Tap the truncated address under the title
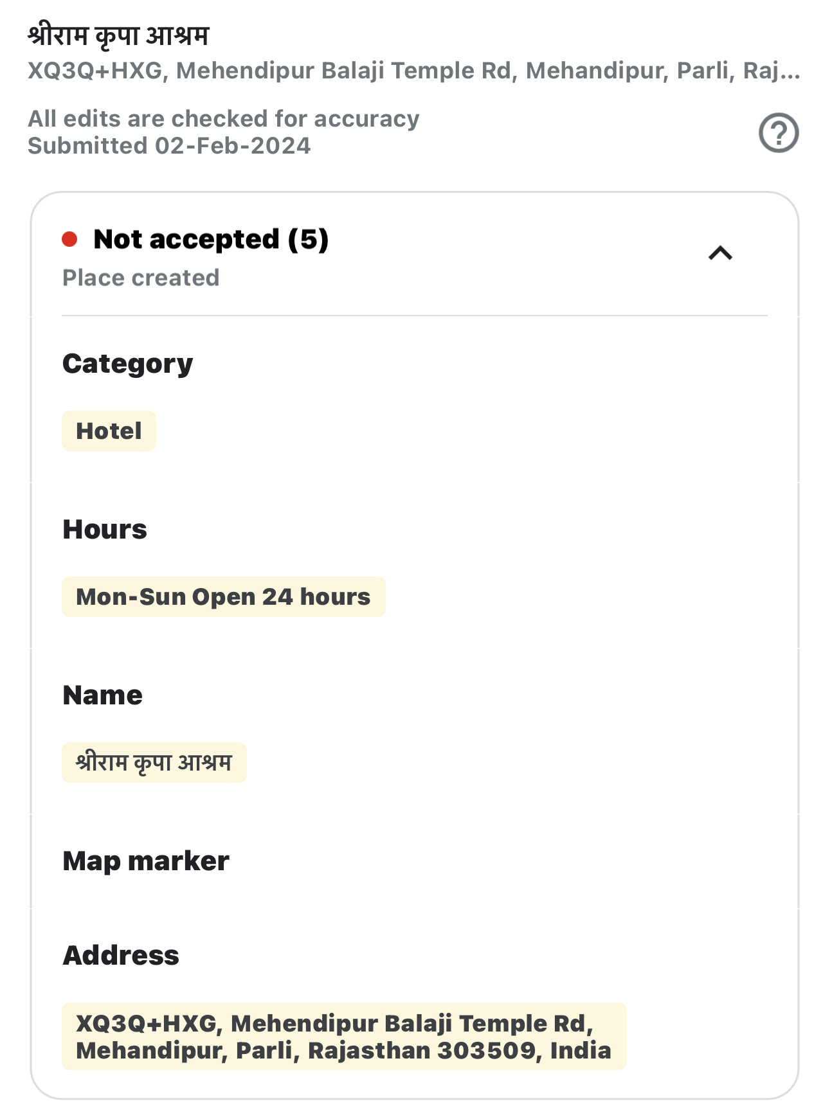 413,70
